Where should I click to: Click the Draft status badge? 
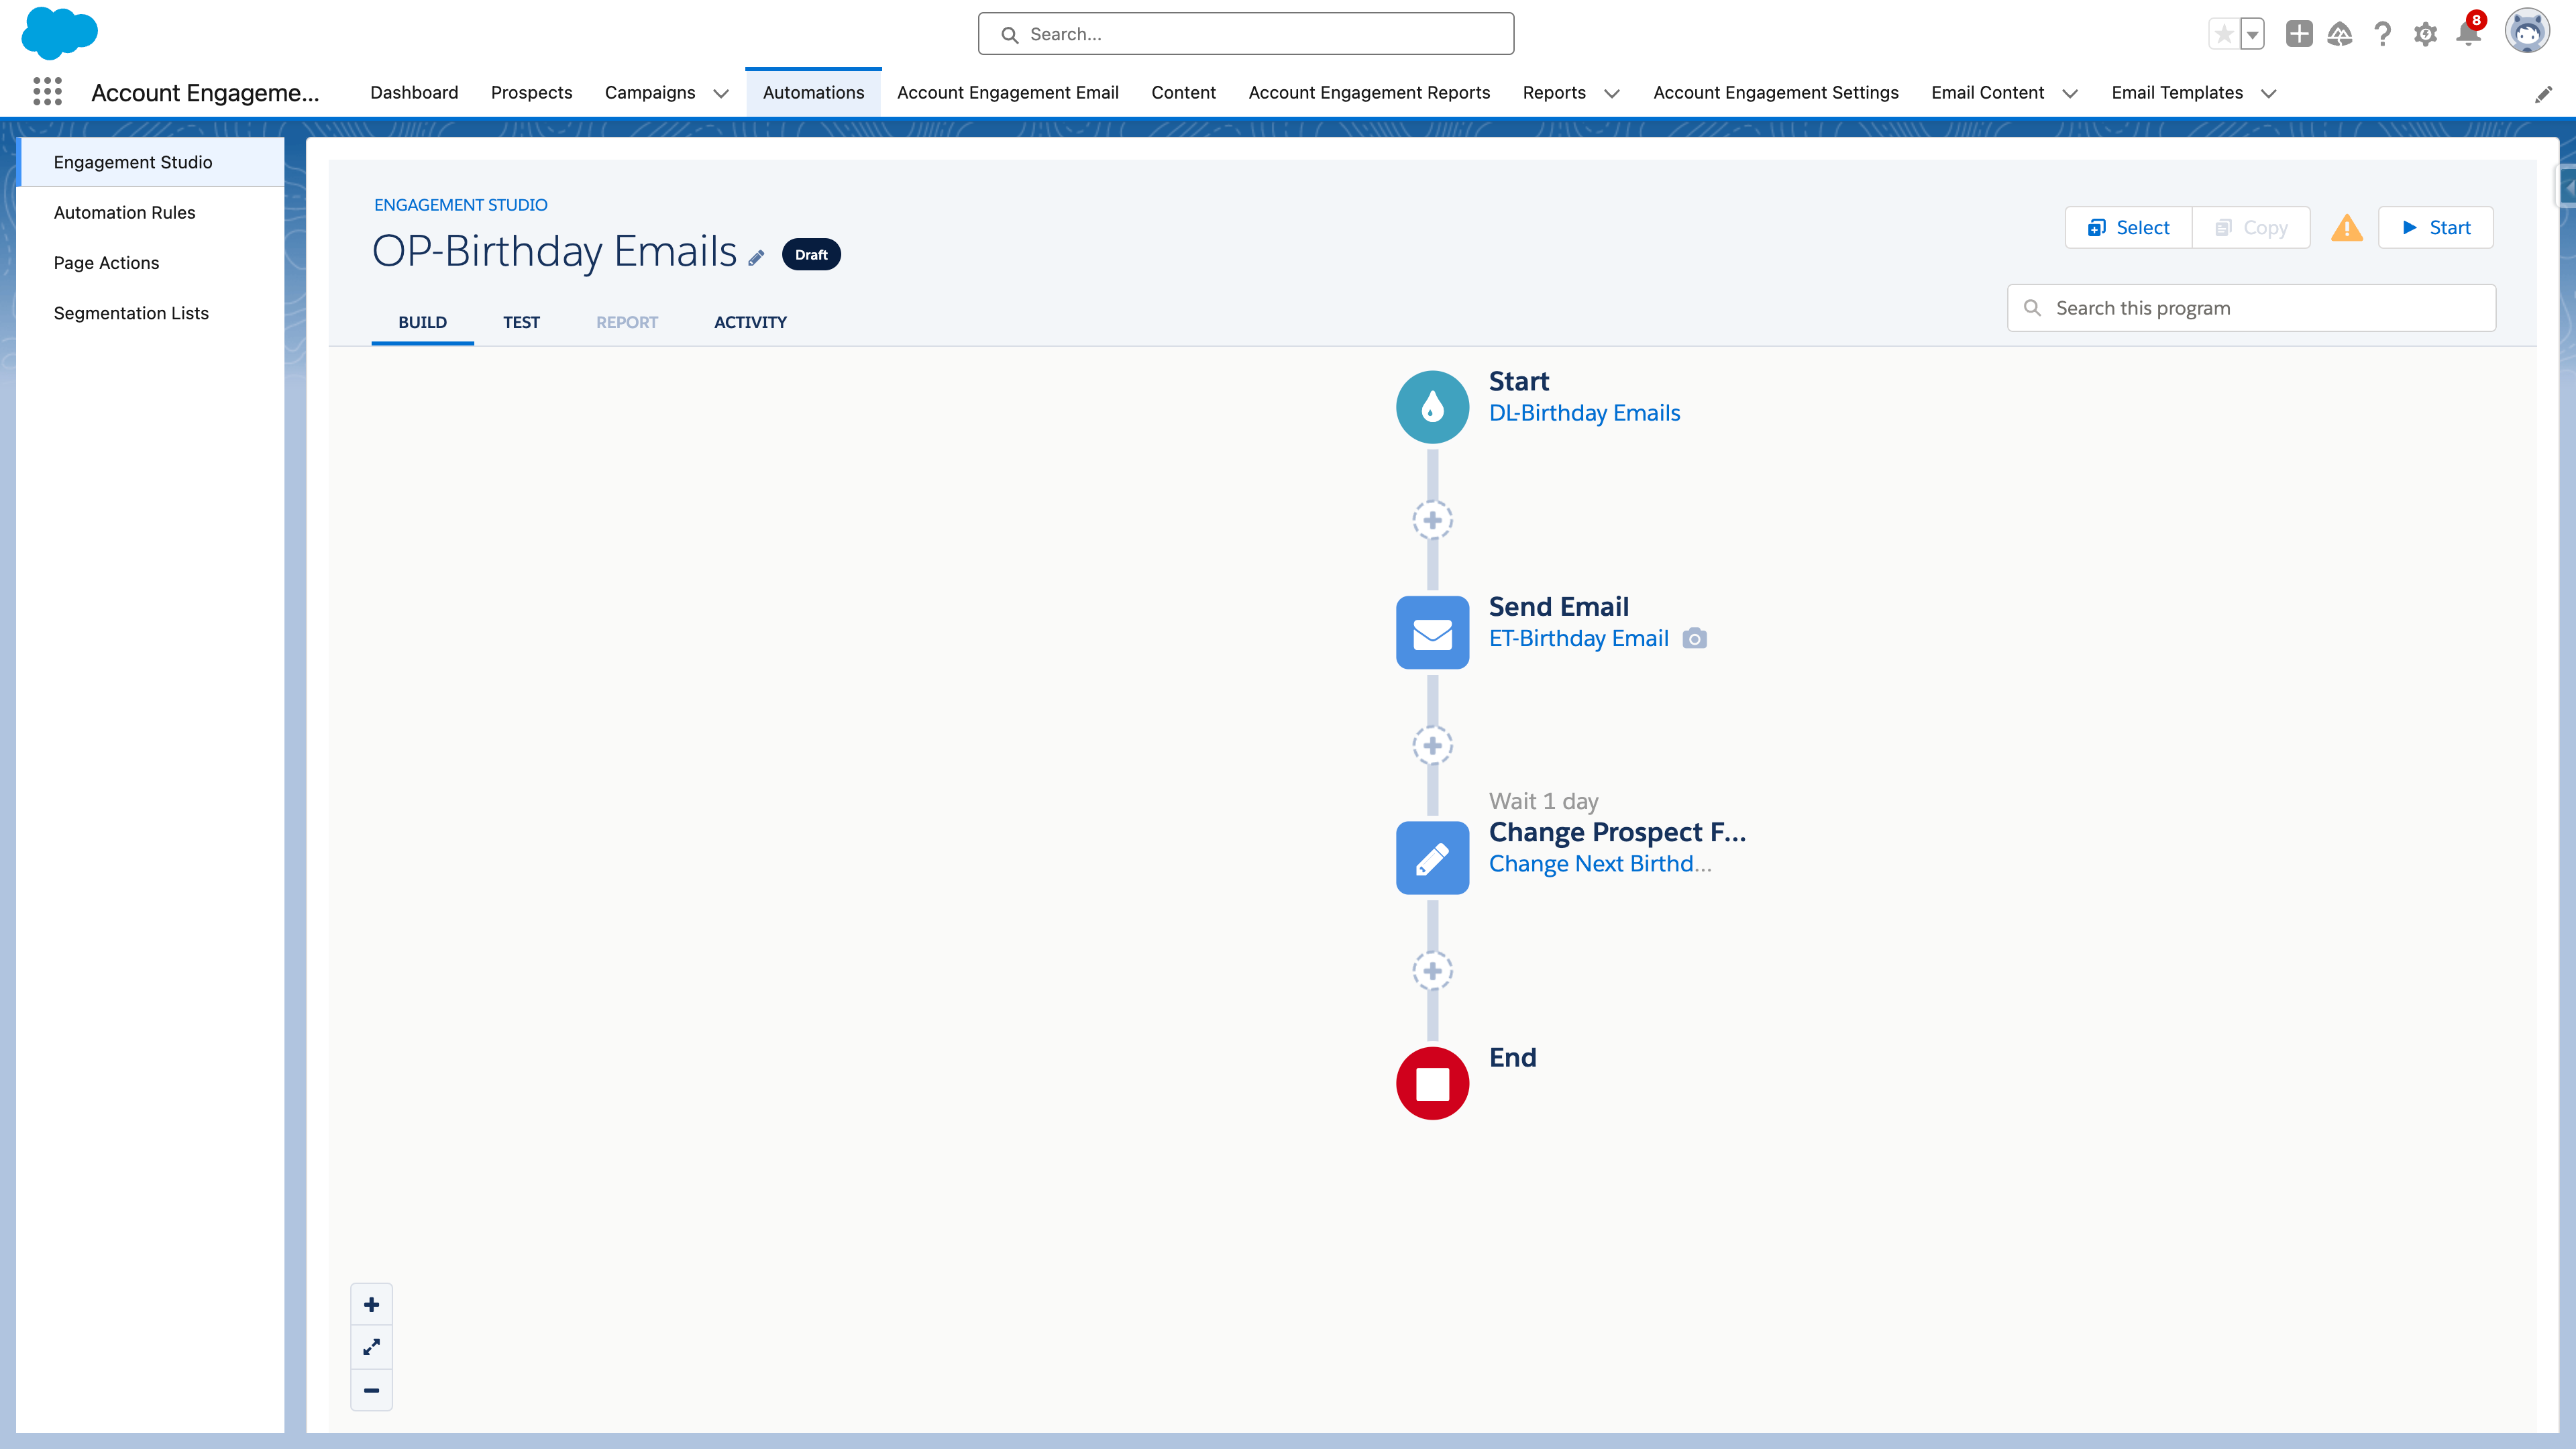coord(811,254)
